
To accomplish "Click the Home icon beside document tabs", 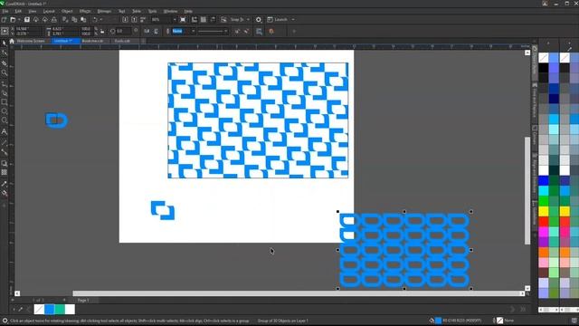I will pyautogui.click(x=12, y=41).
